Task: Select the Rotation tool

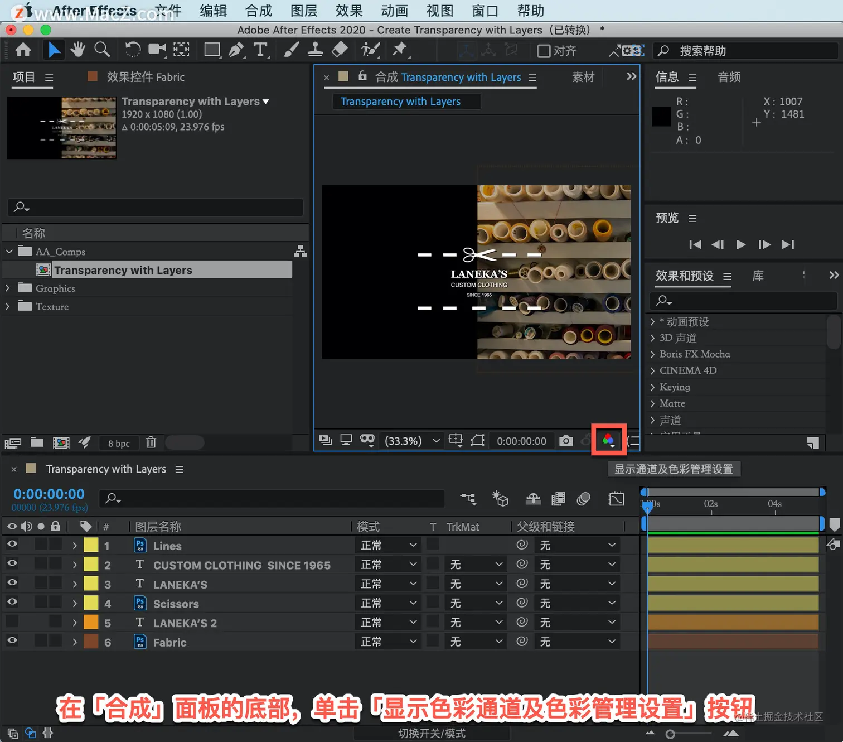Action: [133, 50]
